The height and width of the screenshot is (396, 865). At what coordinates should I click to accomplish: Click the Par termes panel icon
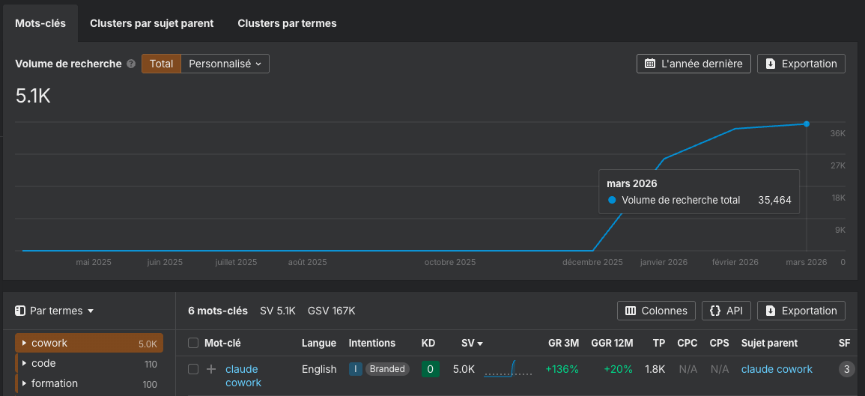(x=20, y=311)
